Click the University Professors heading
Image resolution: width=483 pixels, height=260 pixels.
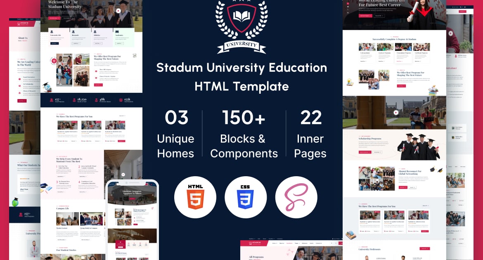(369, 249)
